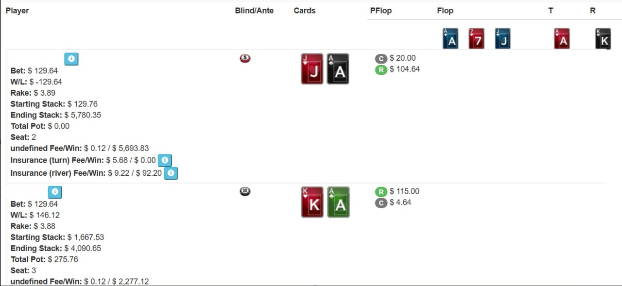This screenshot has width=622, height=286.
Task: Click the gray C badge beside $20.00
Action: [381, 59]
